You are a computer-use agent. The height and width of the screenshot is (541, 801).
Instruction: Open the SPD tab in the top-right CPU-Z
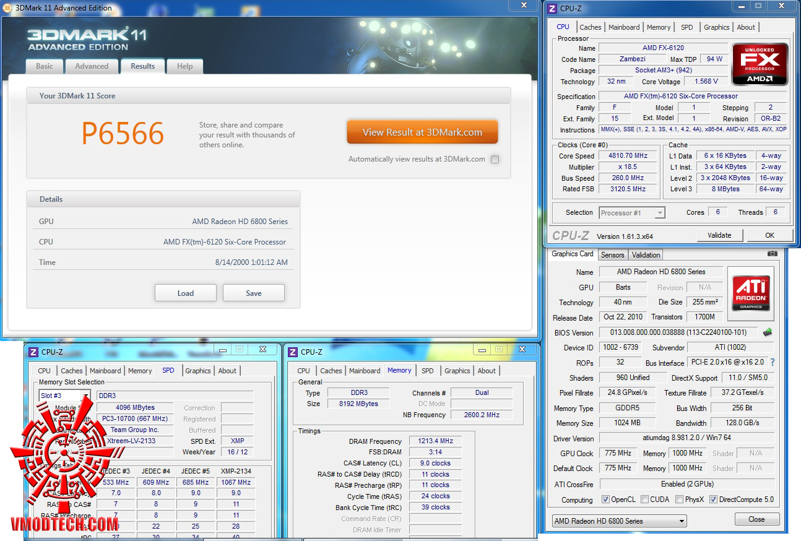(x=687, y=27)
